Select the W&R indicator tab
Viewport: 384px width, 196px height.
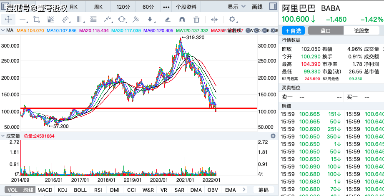pos(148,190)
